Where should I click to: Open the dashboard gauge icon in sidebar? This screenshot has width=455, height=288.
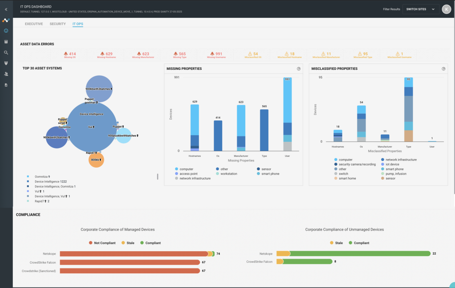pos(6,31)
